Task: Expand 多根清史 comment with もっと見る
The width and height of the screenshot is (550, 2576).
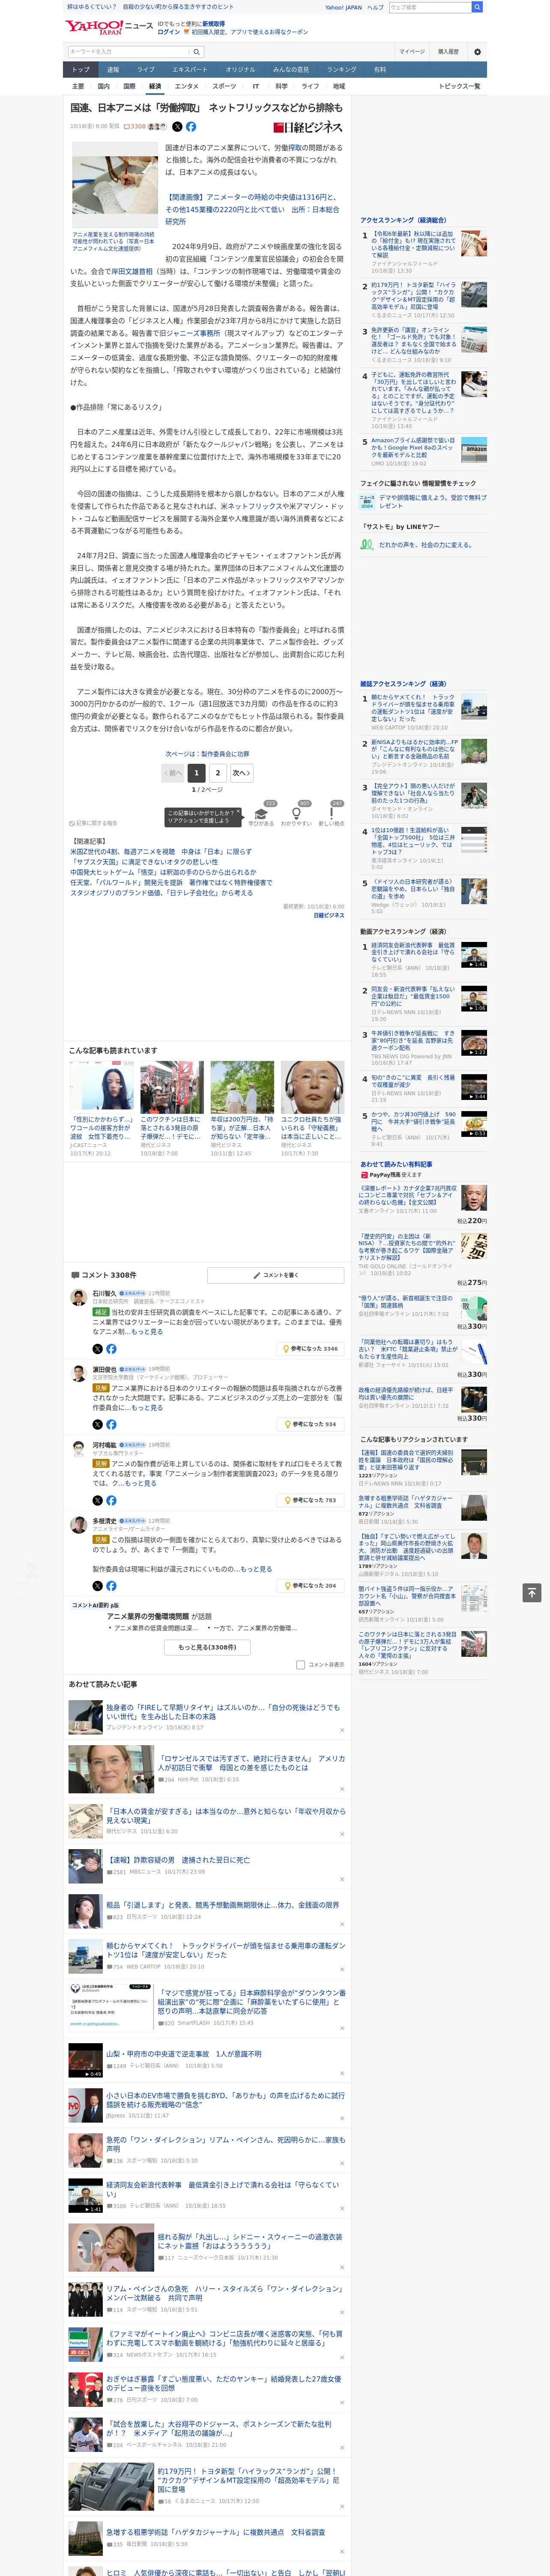Action: [x=256, y=1569]
